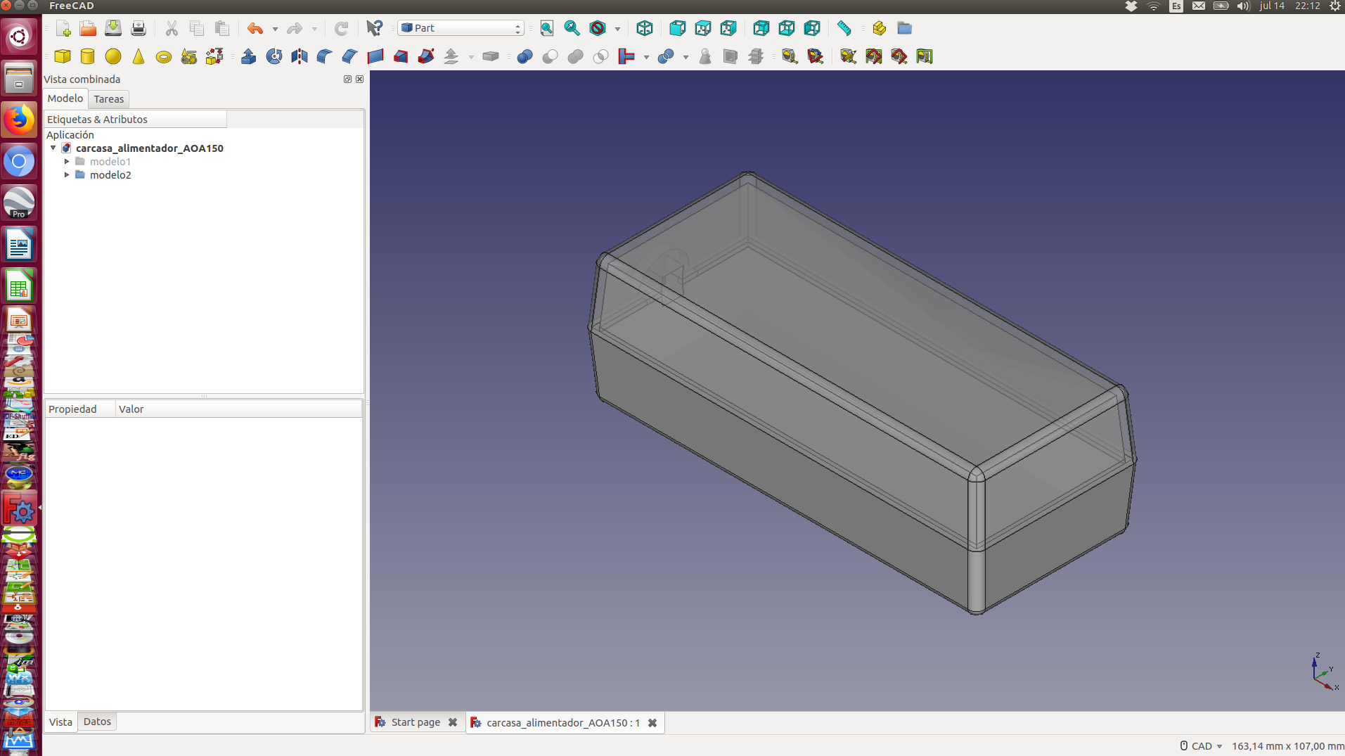Fit all content in the view
This screenshot has height=756, width=1345.
point(546,28)
